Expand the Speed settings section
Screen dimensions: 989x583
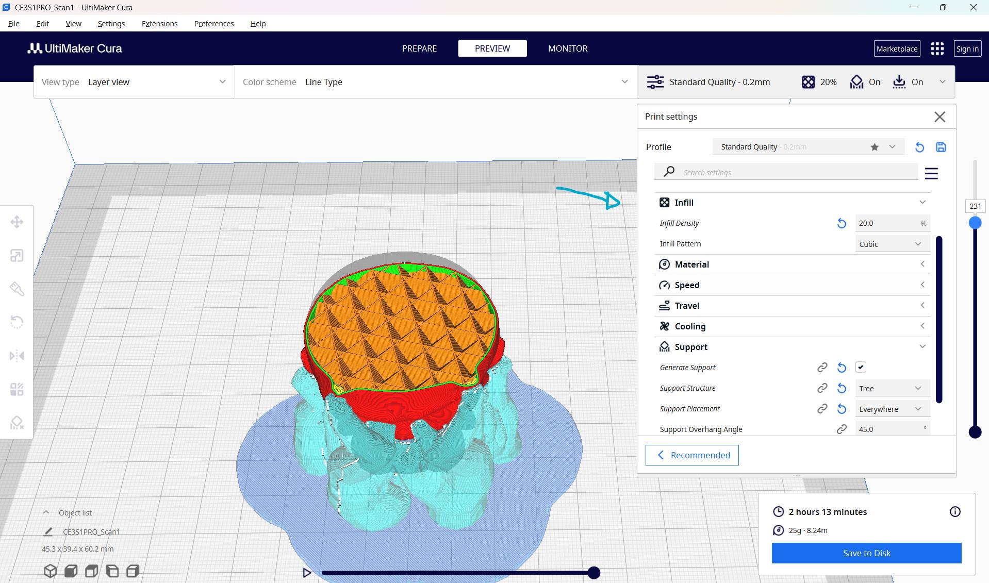(793, 285)
